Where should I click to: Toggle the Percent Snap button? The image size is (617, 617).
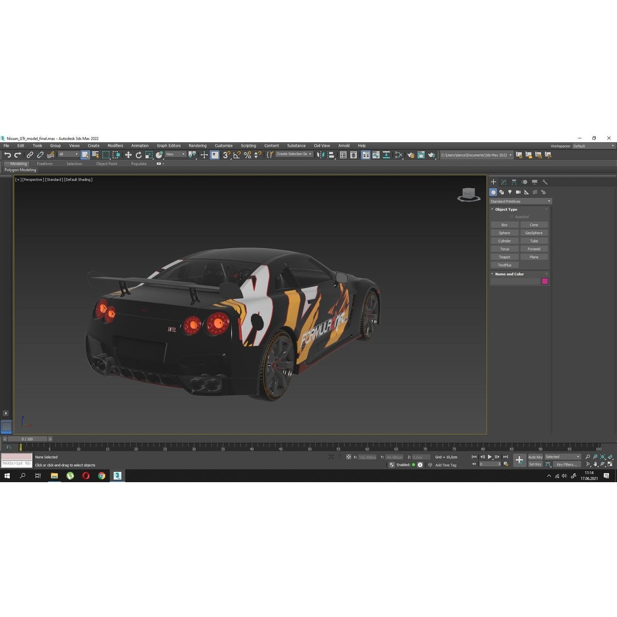247,155
